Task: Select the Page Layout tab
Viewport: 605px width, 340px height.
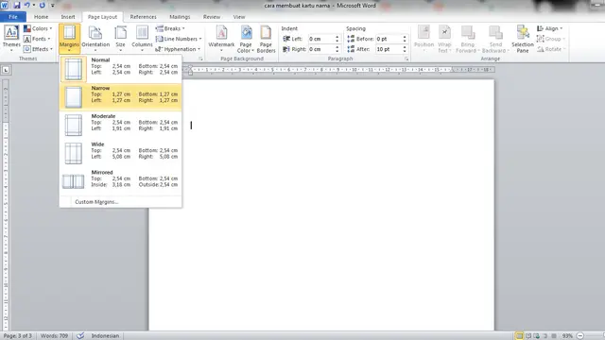Action: [102, 17]
